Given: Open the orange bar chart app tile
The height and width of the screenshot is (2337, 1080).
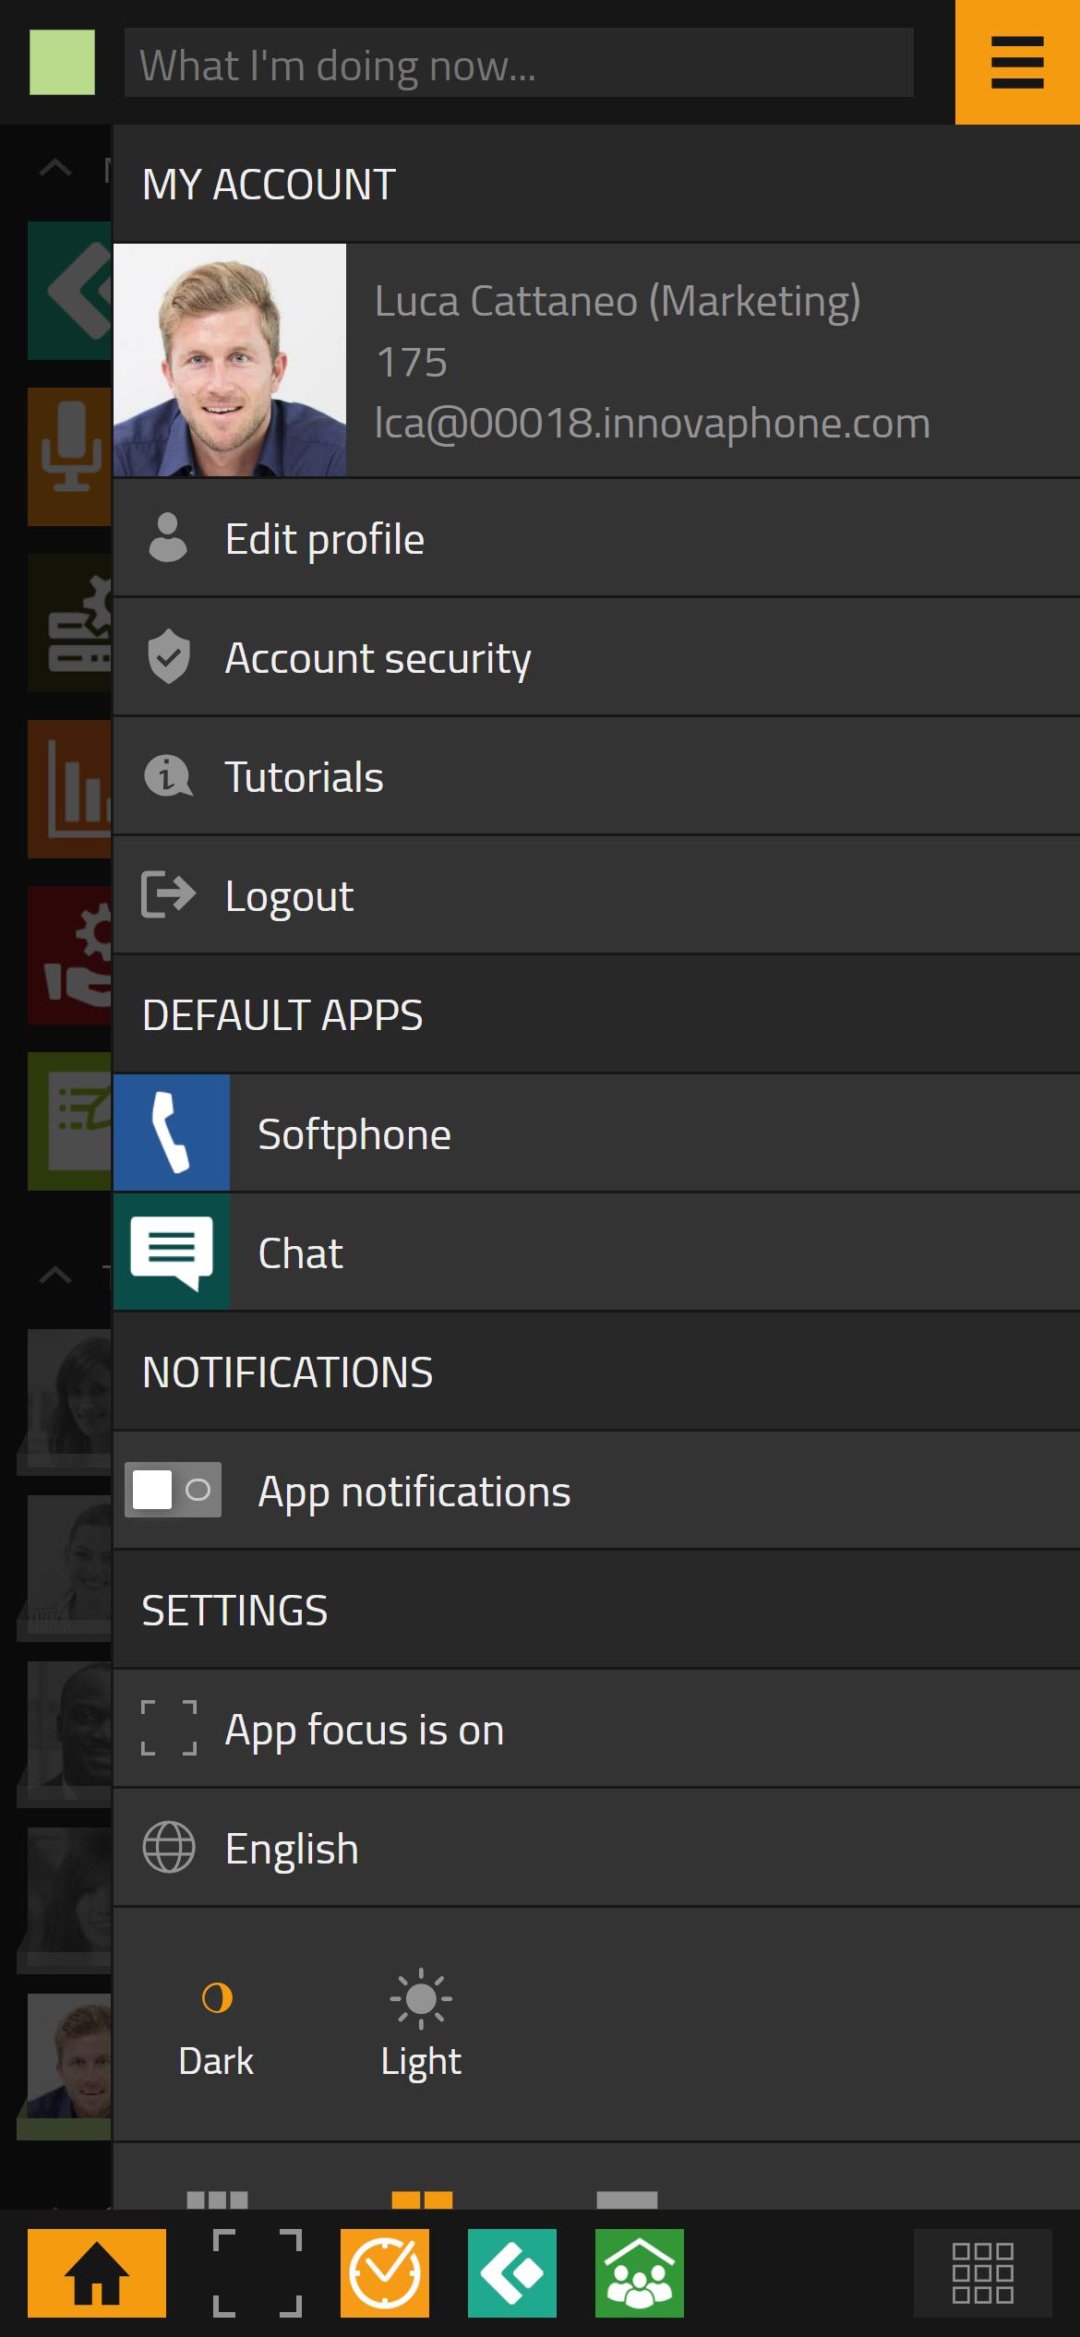Looking at the screenshot, I should (x=69, y=789).
